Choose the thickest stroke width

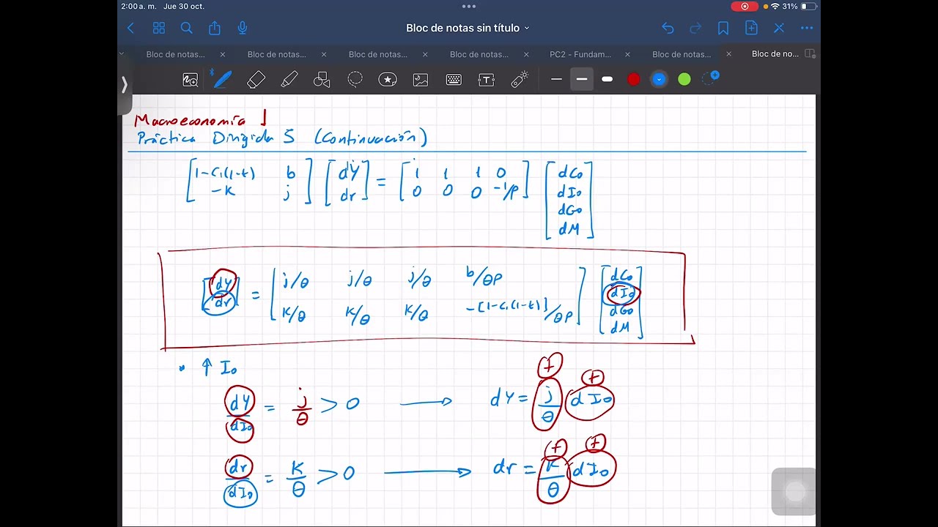click(x=607, y=79)
